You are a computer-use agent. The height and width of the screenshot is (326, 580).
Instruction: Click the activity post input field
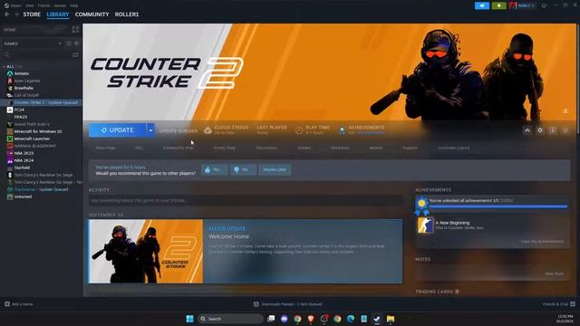(246, 200)
